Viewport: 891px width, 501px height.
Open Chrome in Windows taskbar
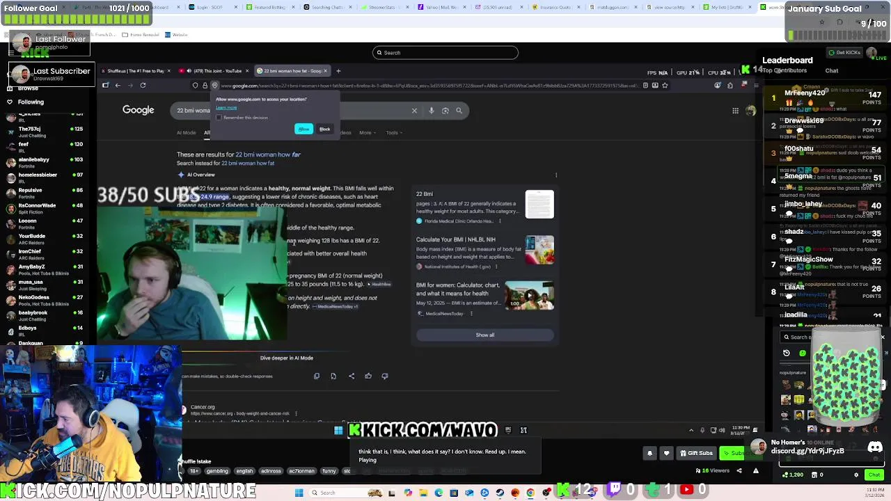point(530,493)
